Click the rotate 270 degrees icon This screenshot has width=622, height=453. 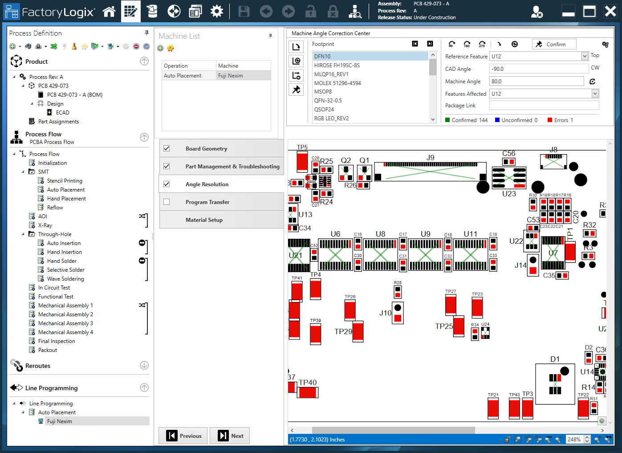click(x=482, y=44)
